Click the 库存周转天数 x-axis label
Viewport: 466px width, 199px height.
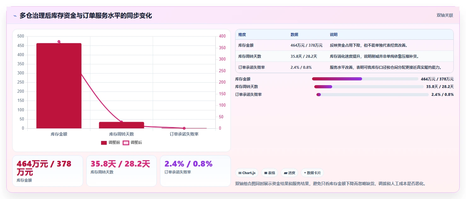122,134
